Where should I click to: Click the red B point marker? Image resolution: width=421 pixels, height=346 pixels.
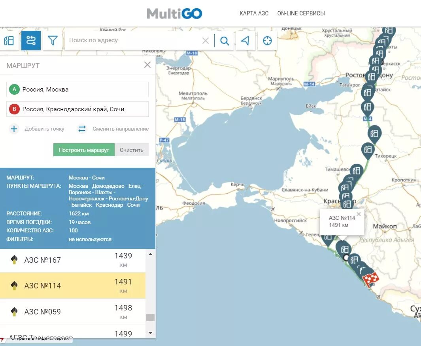pos(14,109)
